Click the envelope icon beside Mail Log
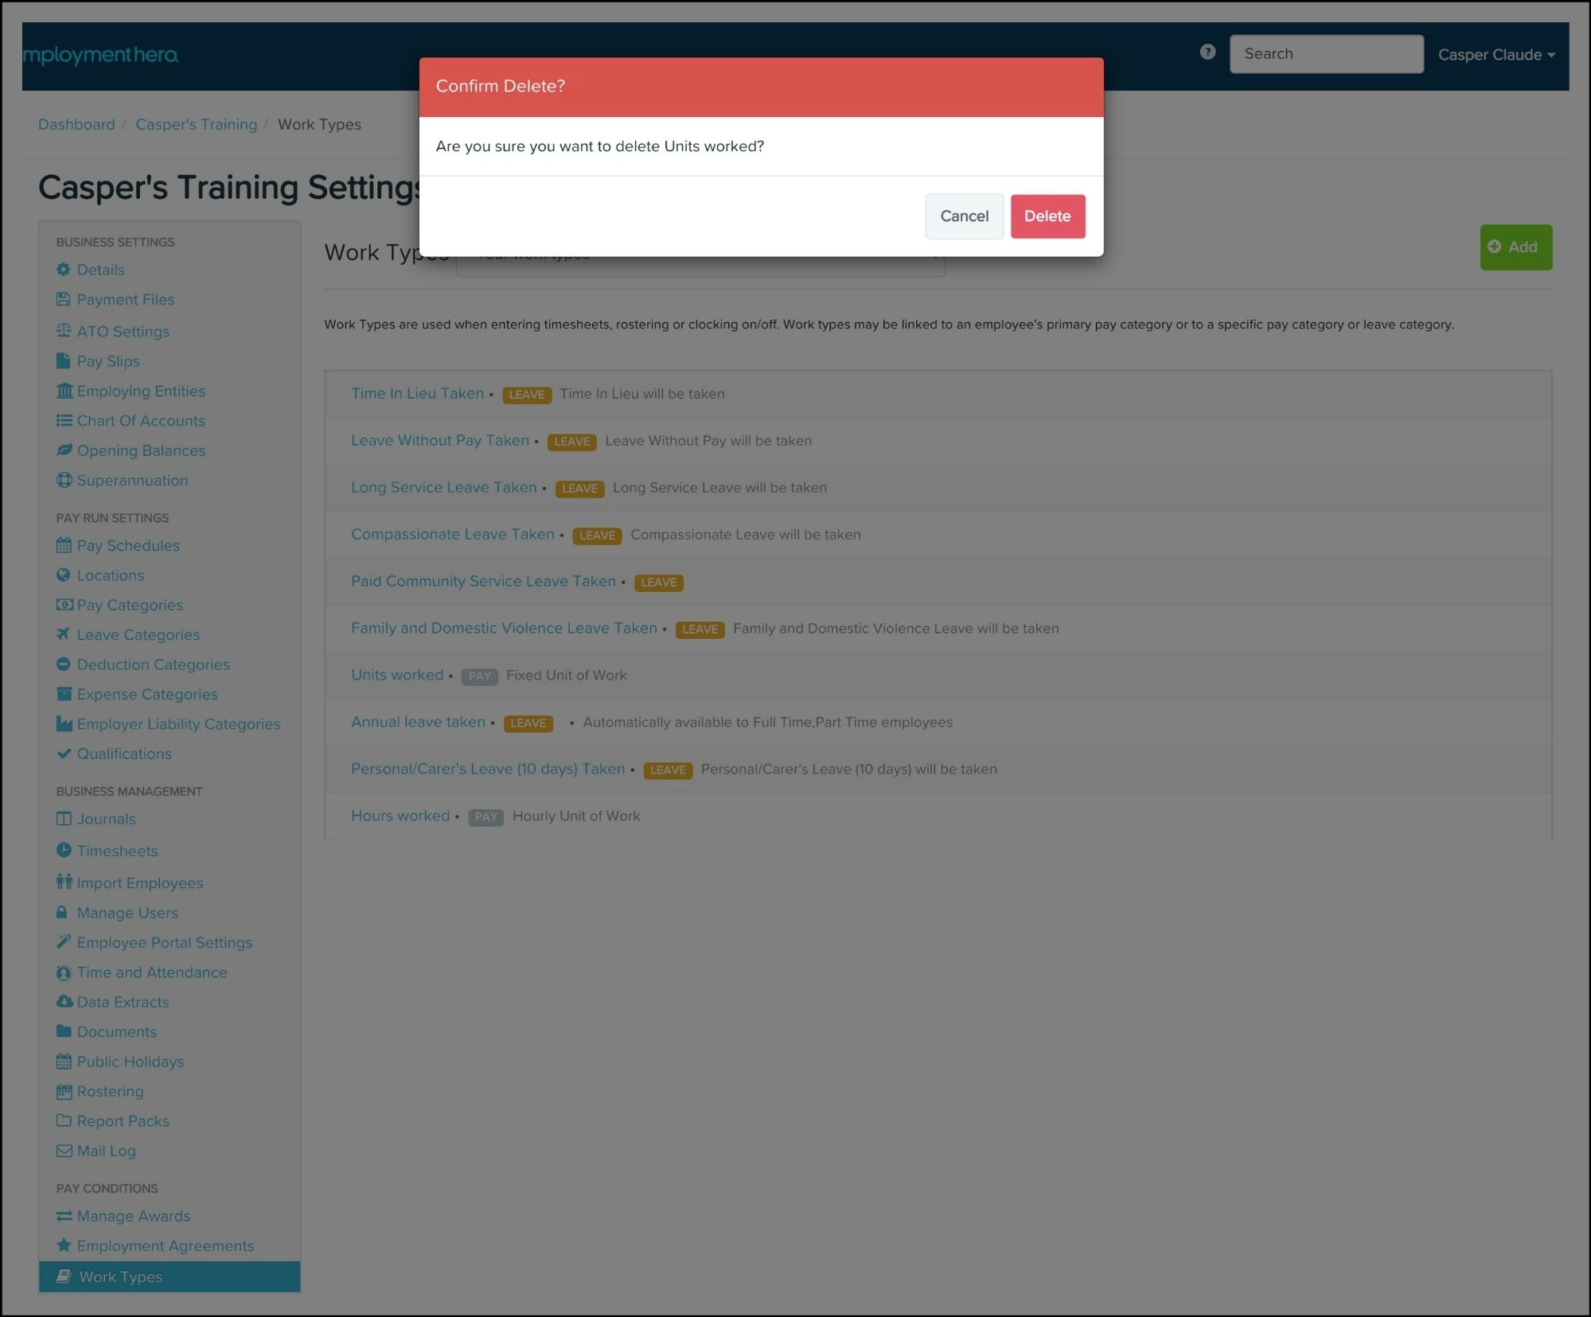 (64, 1151)
